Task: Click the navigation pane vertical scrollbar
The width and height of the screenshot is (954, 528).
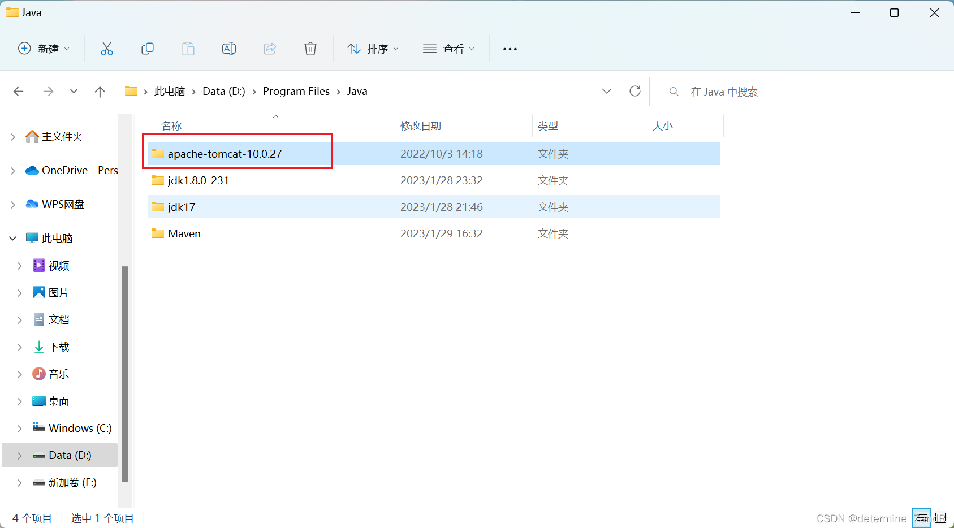Action: tap(126, 374)
